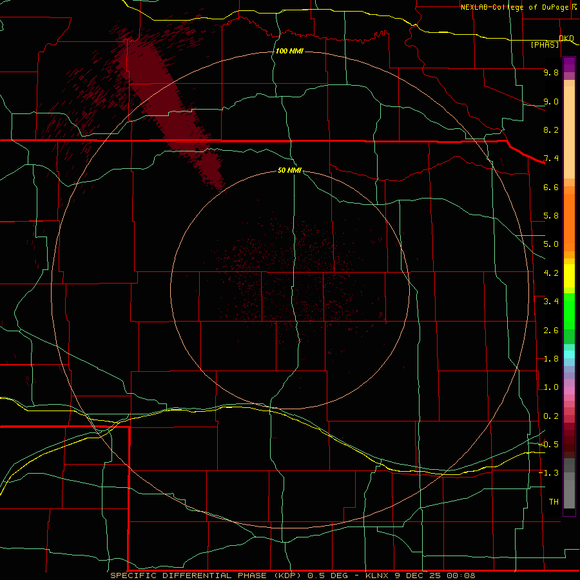
Task: Click the DKD label above the color scale
Action: point(566,38)
